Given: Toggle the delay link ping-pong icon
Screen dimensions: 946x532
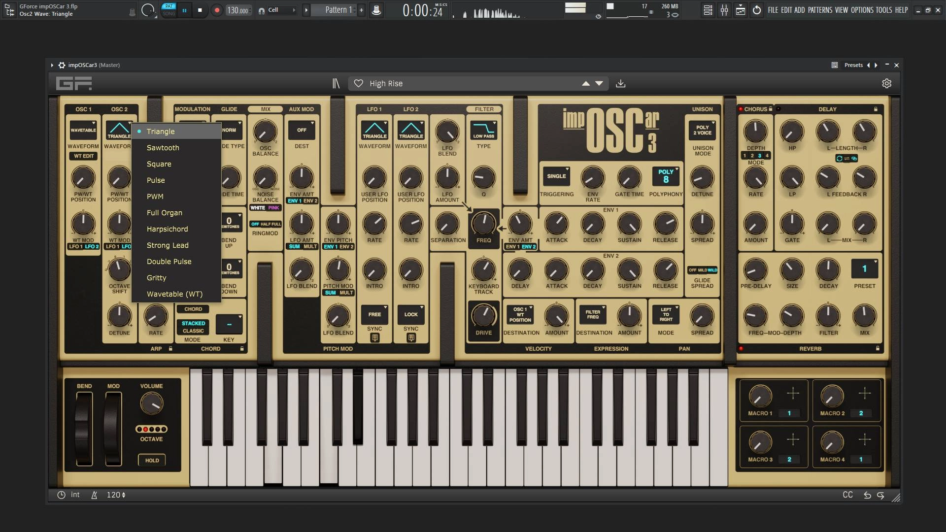Looking at the screenshot, I should [846, 159].
